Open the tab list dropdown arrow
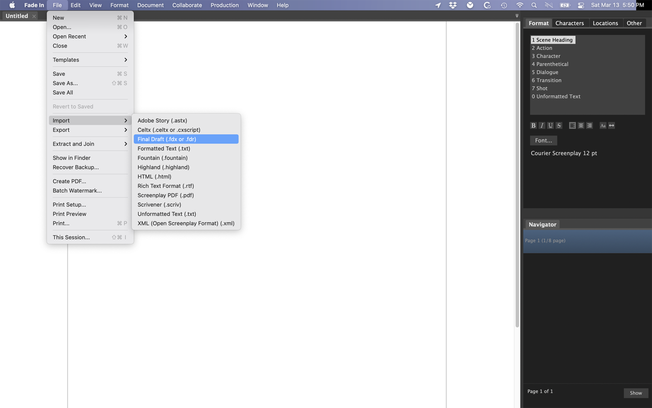 click(x=517, y=16)
